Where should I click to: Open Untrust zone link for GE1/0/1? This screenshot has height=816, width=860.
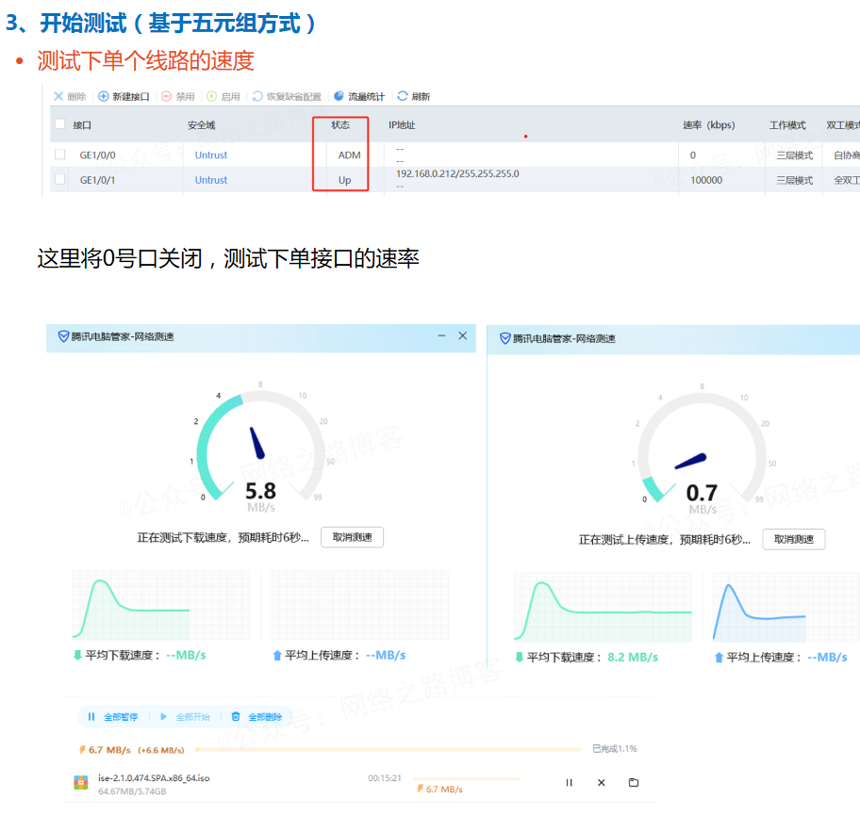[211, 180]
